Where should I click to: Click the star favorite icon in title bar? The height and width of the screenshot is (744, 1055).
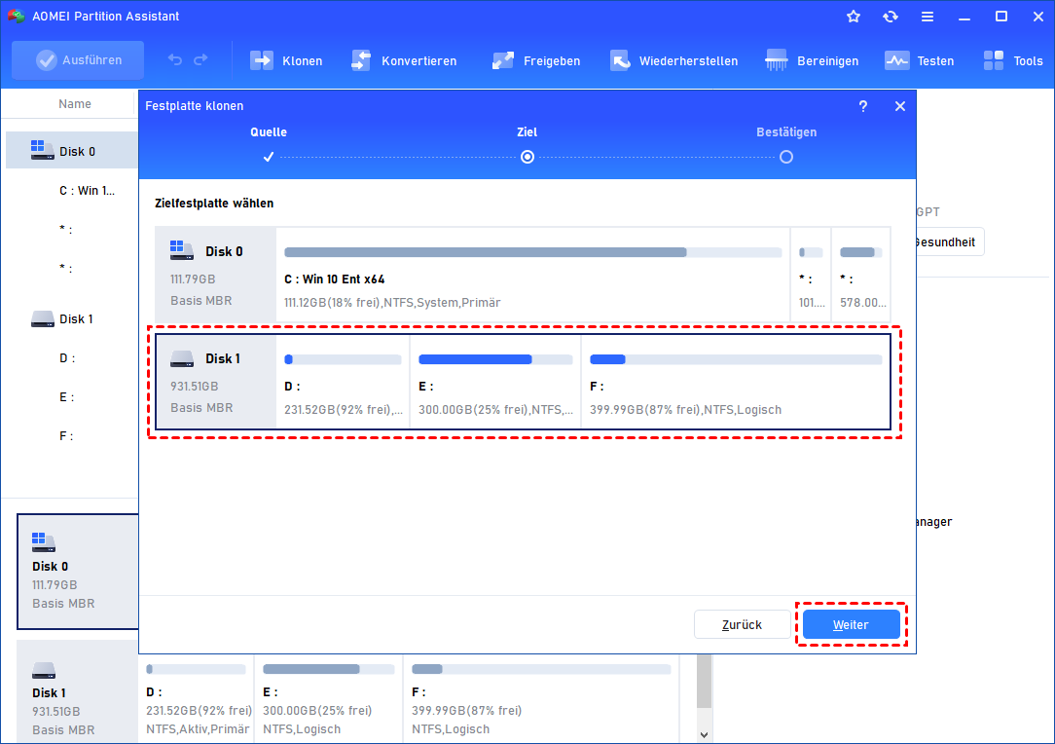pos(854,17)
